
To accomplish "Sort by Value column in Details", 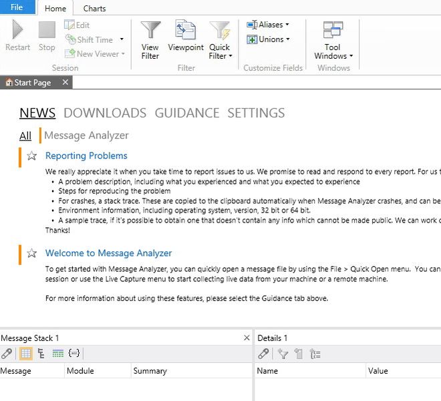I will point(404,371).
